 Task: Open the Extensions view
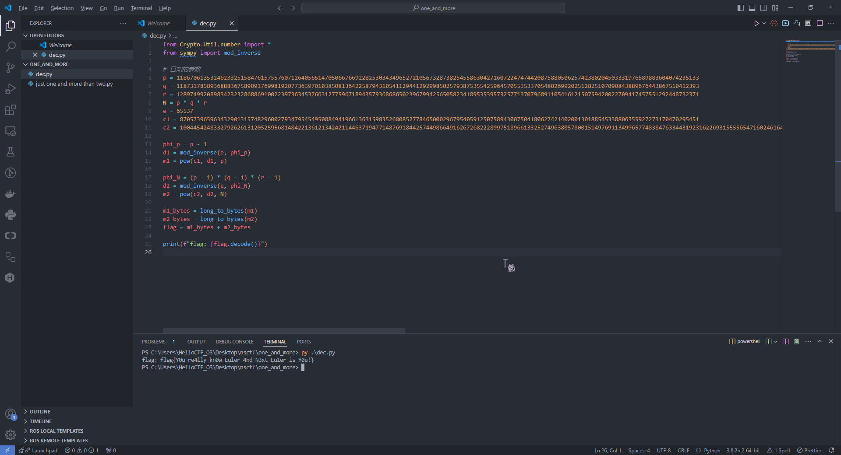click(11, 110)
